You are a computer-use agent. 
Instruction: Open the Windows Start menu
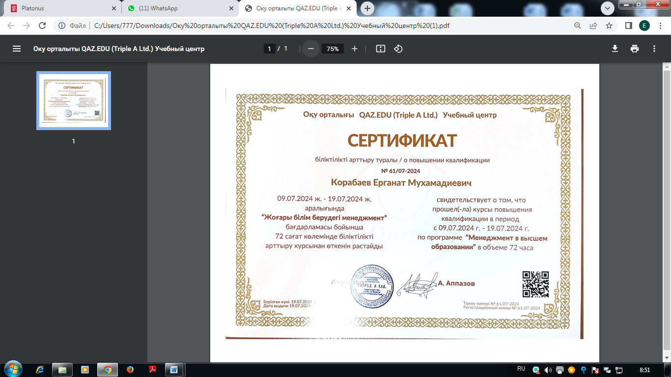click(x=12, y=369)
